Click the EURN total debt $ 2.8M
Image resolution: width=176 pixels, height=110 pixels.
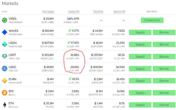[x=98, y=79]
